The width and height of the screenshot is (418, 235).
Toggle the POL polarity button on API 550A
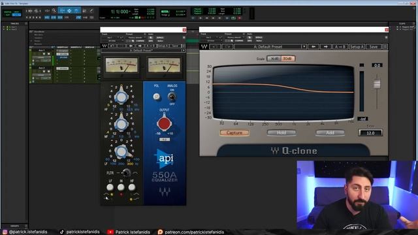(x=157, y=97)
